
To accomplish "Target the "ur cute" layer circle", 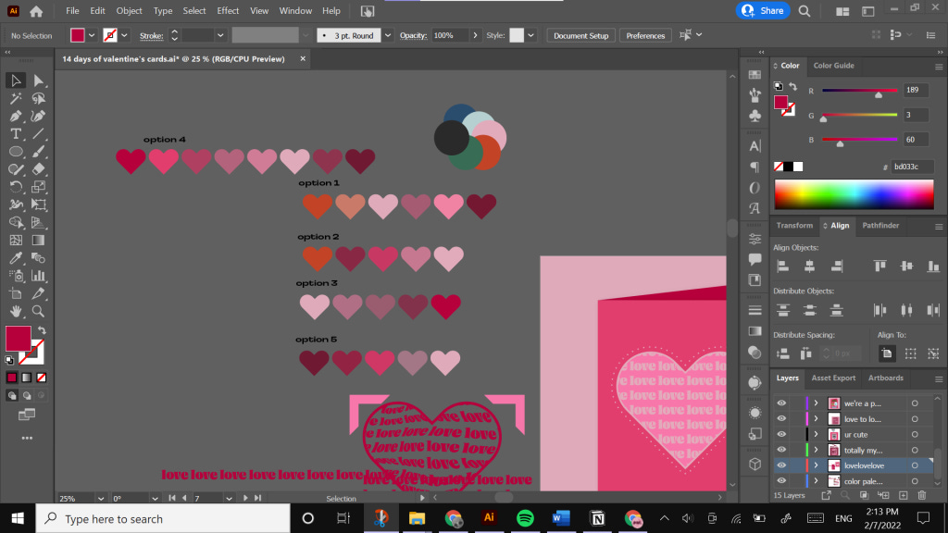I will pyautogui.click(x=915, y=435).
